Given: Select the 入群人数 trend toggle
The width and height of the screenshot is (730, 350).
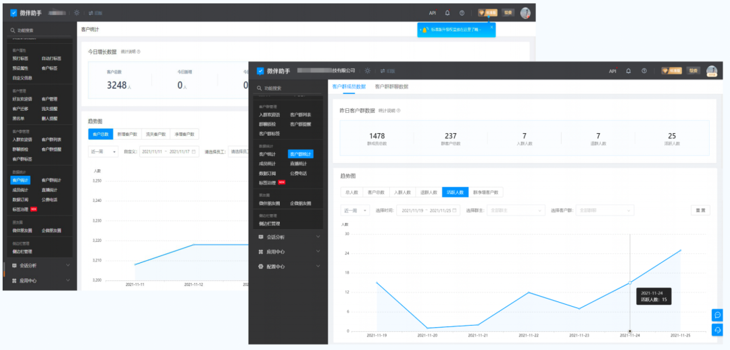Looking at the screenshot, I should point(402,192).
